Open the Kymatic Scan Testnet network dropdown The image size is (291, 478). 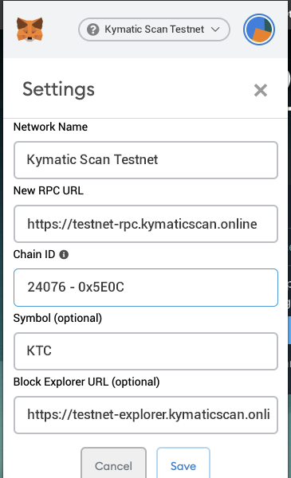tap(154, 29)
